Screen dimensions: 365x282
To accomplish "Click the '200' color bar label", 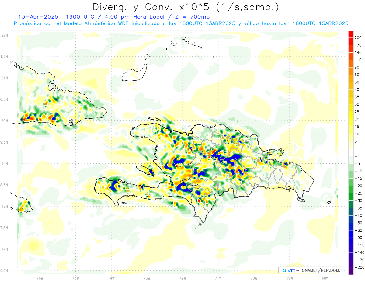I will [358, 38].
